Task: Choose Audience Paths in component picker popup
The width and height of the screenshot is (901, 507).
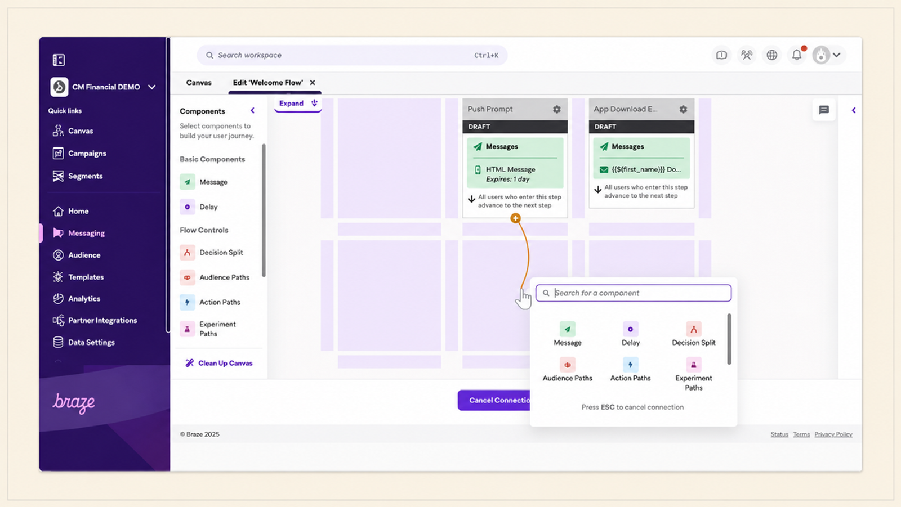Action: coord(568,370)
